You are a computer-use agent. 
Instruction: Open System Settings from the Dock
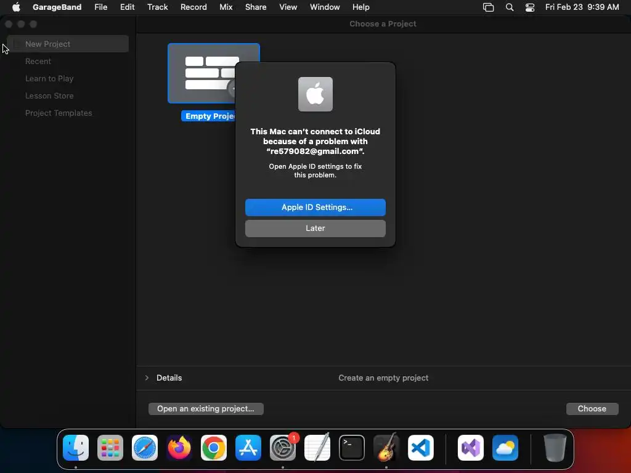click(282, 447)
